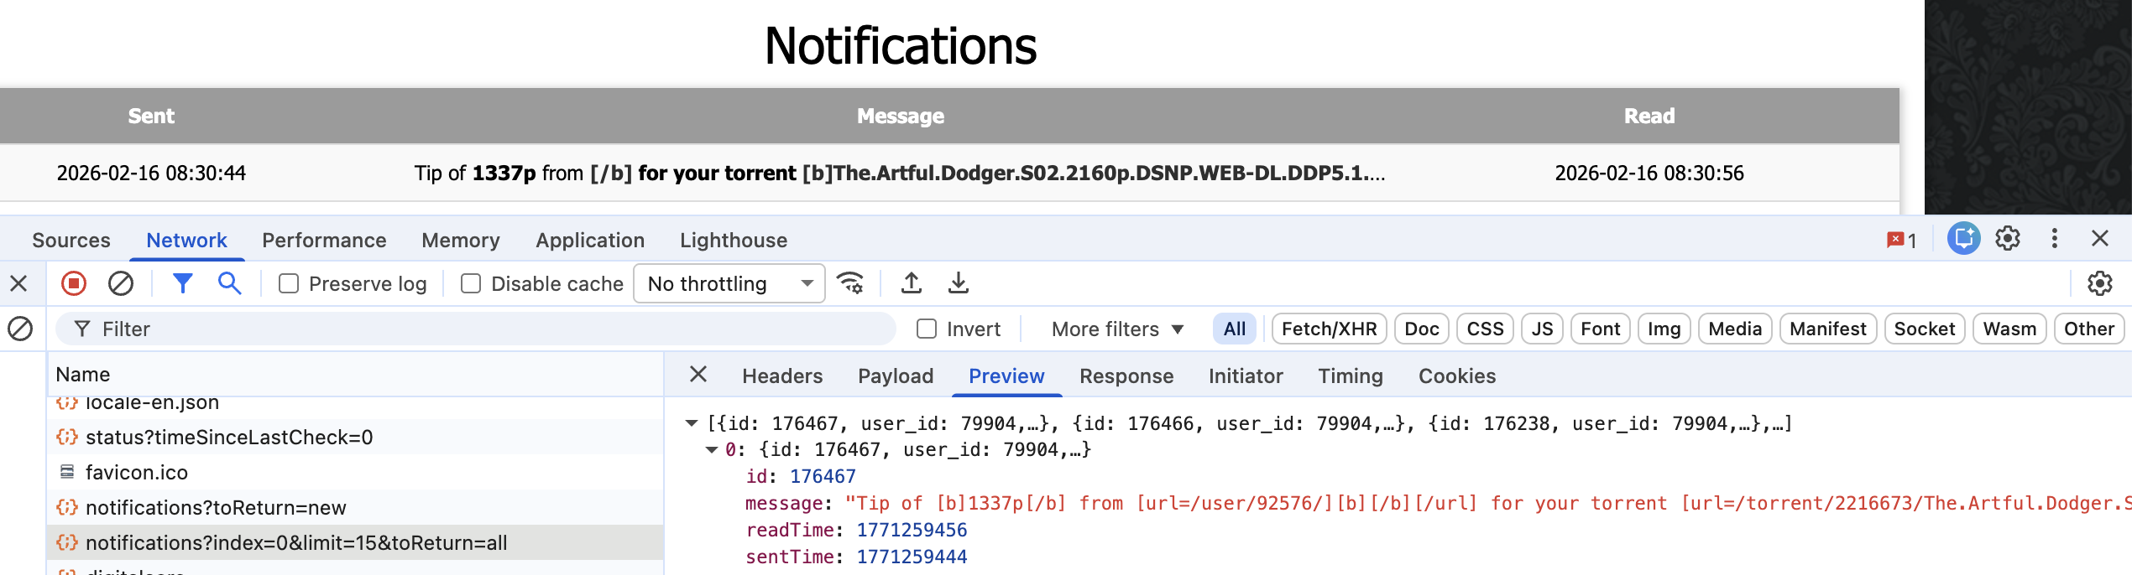Open the Response tab
Viewport: 2132px width, 575px height.
point(1126,376)
